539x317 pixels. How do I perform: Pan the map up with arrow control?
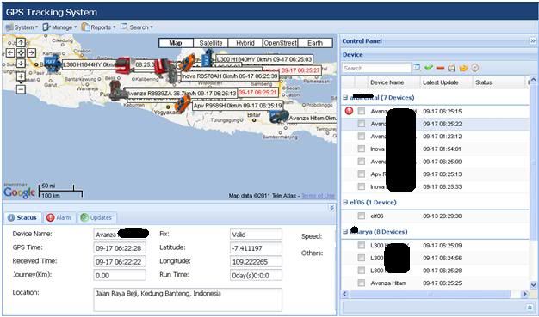coord(21,42)
